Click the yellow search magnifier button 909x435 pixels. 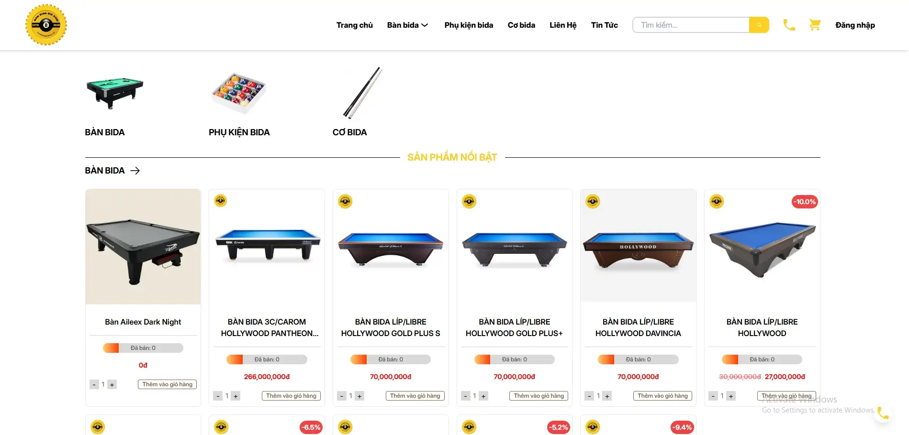coord(759,25)
